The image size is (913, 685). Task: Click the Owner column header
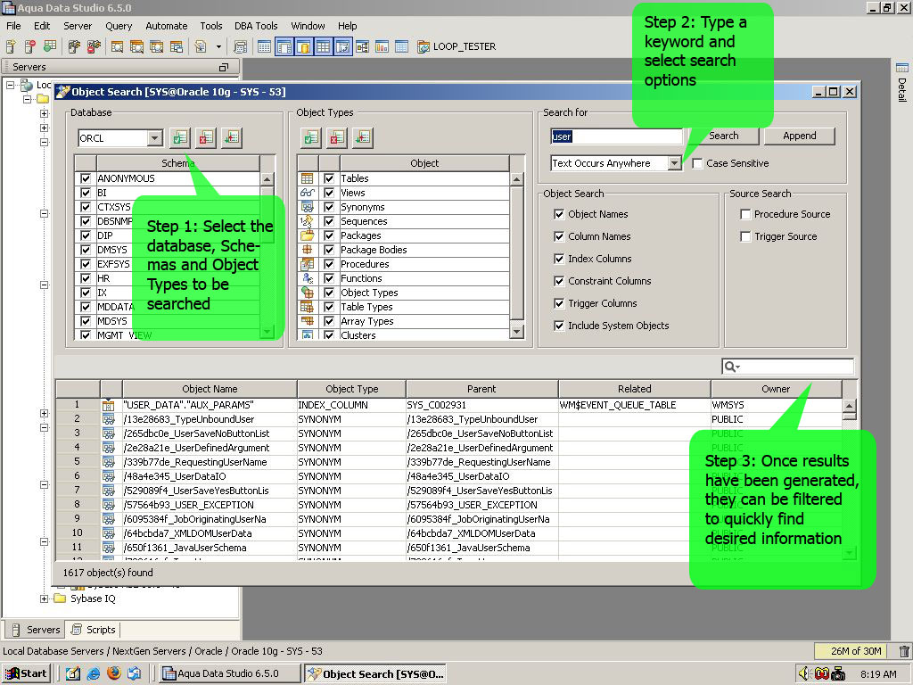[776, 389]
